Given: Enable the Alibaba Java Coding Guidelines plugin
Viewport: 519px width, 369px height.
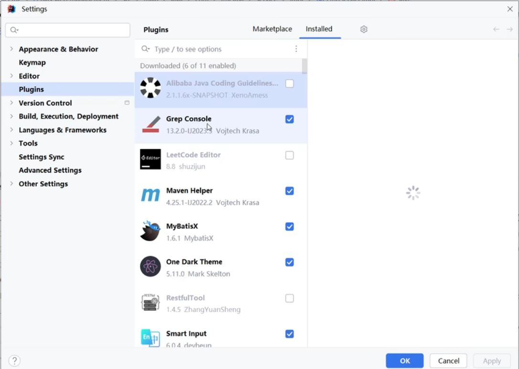Looking at the screenshot, I should click(289, 83).
